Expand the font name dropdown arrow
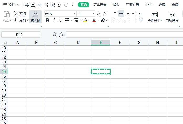The width and height of the screenshot is (183, 124). tap(75, 13)
